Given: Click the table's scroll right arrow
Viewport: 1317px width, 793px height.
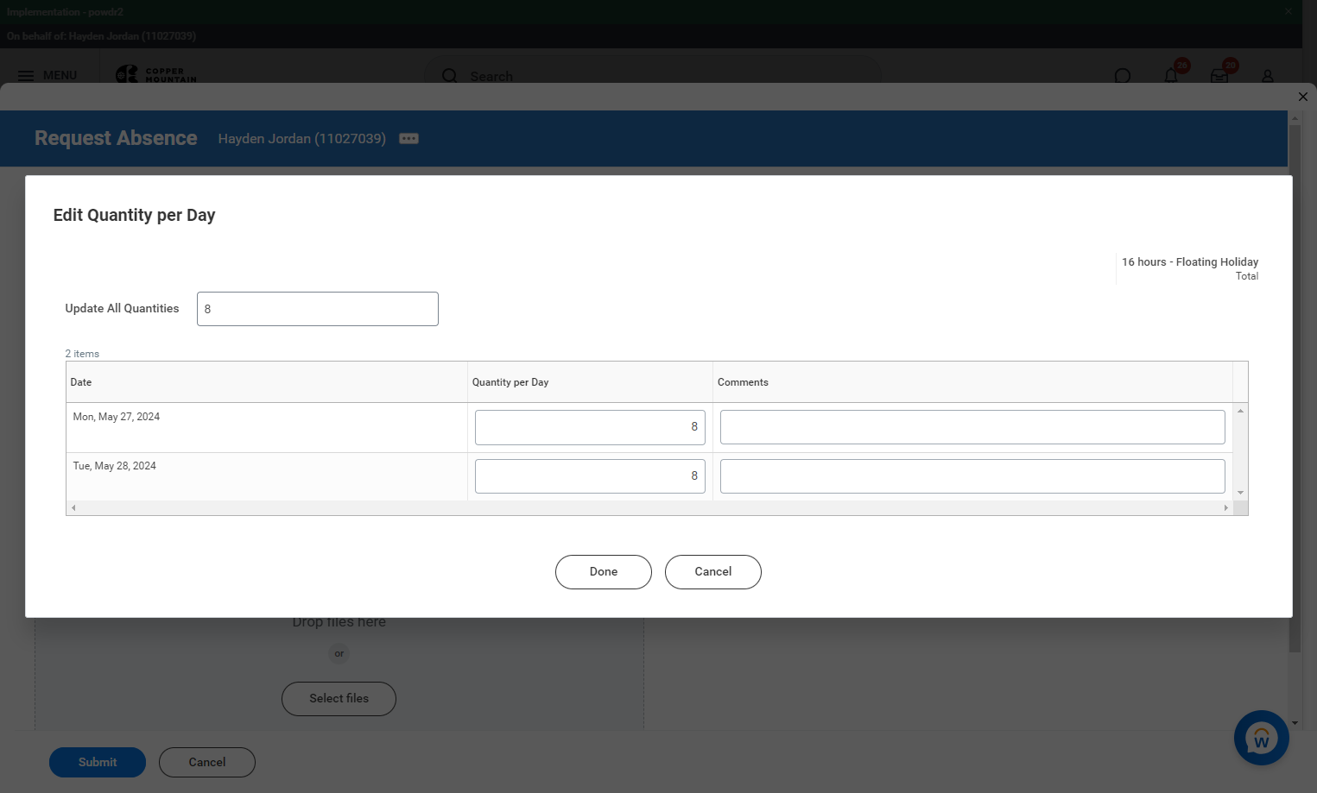Looking at the screenshot, I should [x=1225, y=508].
